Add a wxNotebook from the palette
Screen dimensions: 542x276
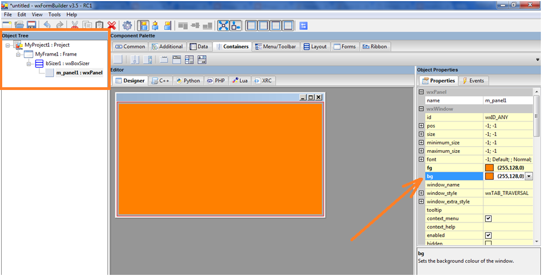[164, 59]
